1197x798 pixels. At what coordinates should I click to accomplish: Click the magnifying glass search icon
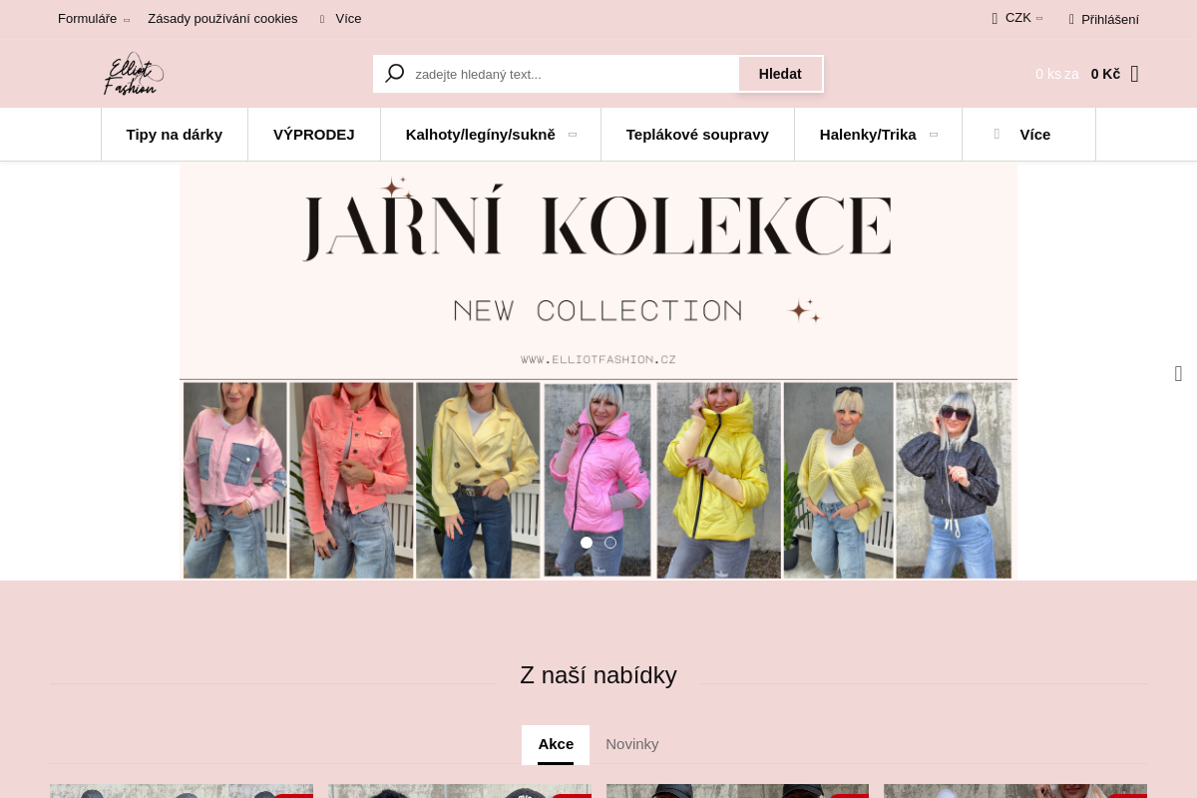click(x=394, y=73)
